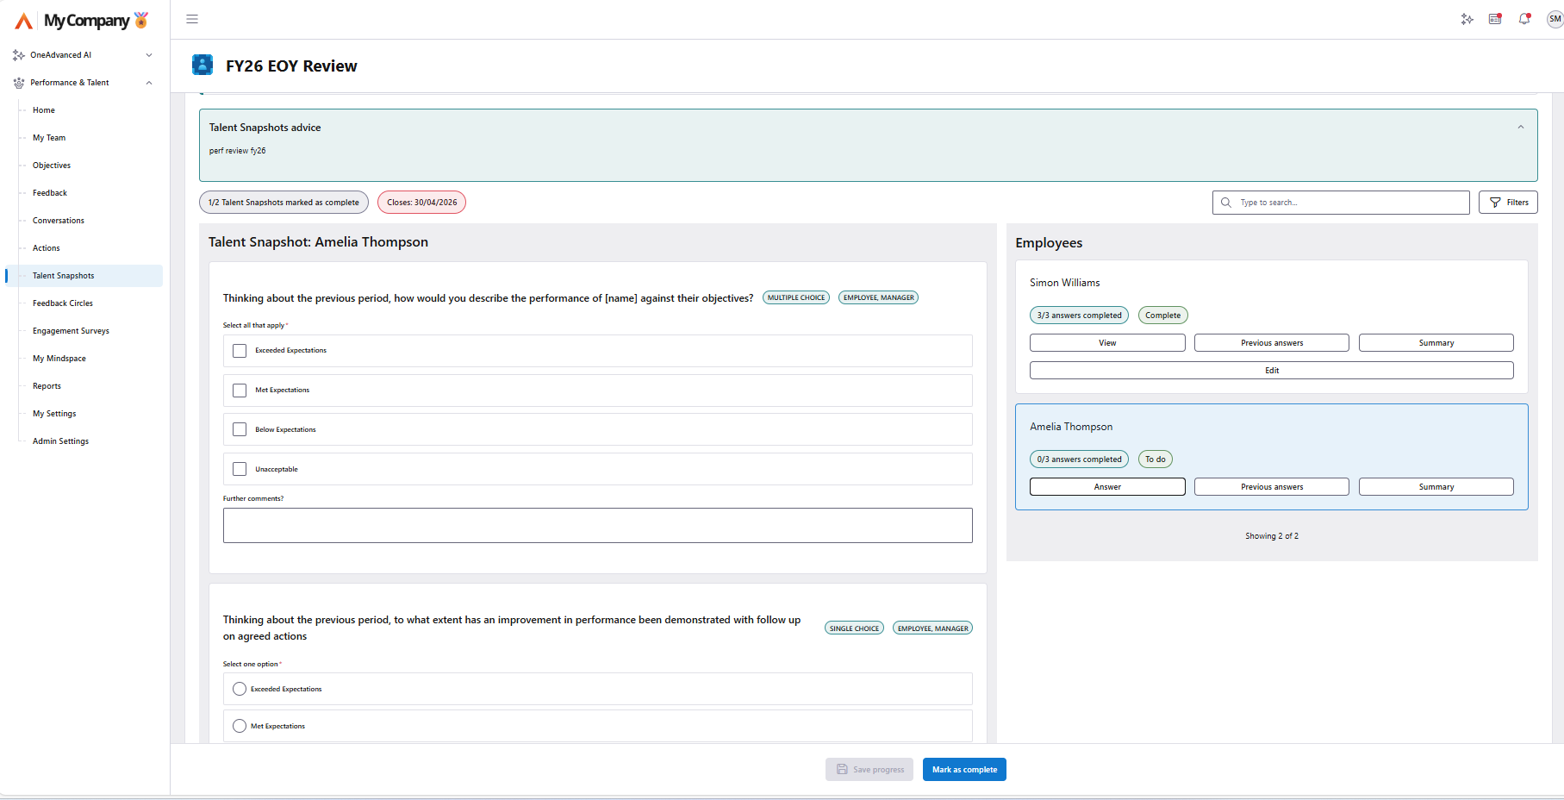Viewport: 1564px width, 800px height.
Task: Click the Simon Williams employee name
Action: pyautogui.click(x=1065, y=283)
